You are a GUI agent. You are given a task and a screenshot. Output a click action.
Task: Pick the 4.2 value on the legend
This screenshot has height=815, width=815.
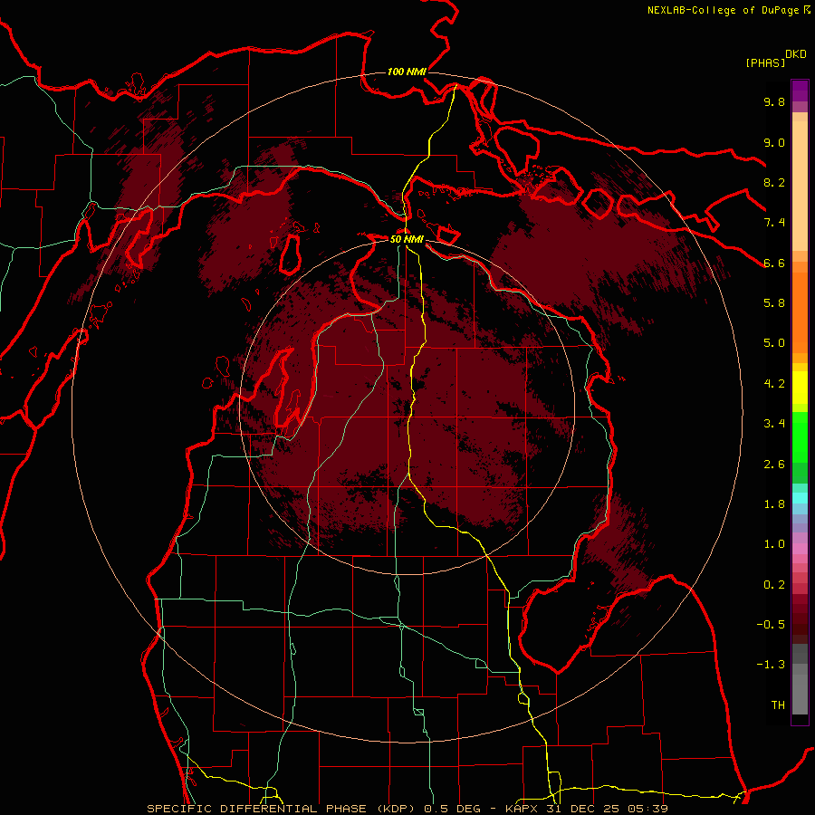774,384
